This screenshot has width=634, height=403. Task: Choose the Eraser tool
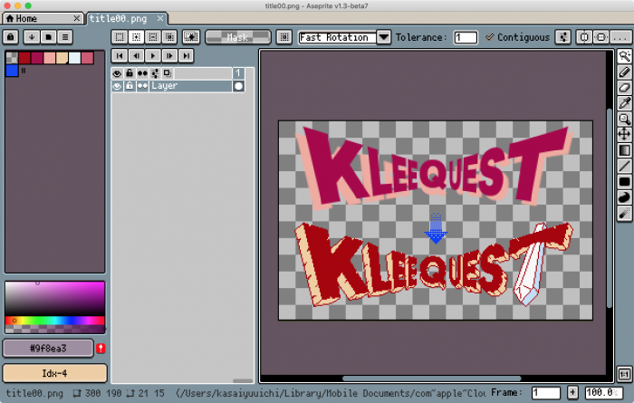(x=624, y=88)
